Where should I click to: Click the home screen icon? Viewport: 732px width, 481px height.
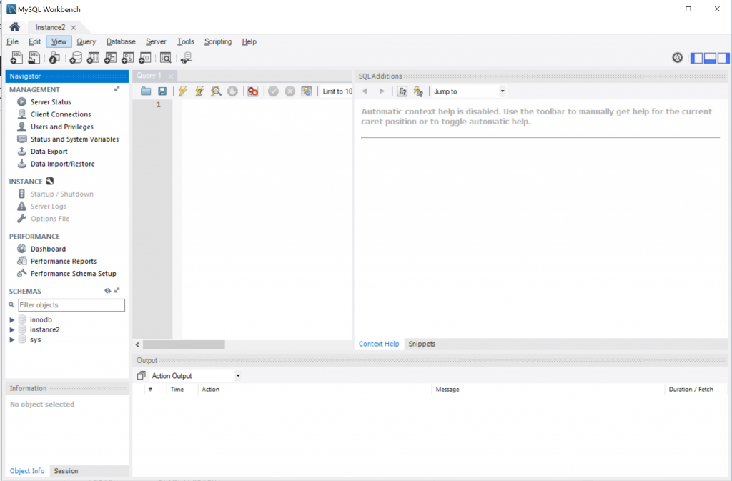click(x=14, y=27)
